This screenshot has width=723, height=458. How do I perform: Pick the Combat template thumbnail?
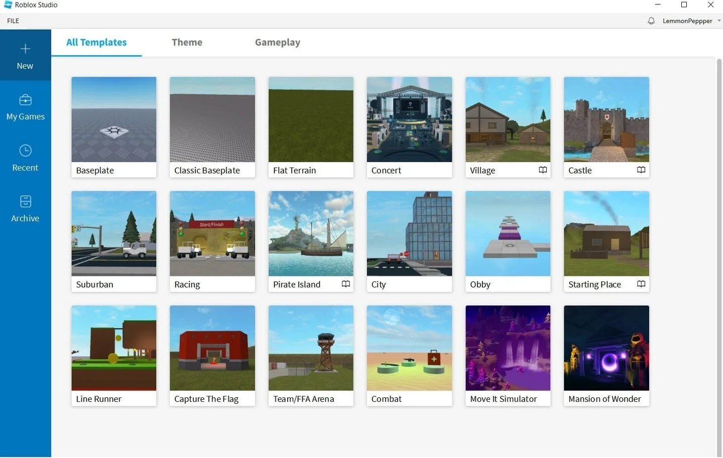tap(409, 348)
